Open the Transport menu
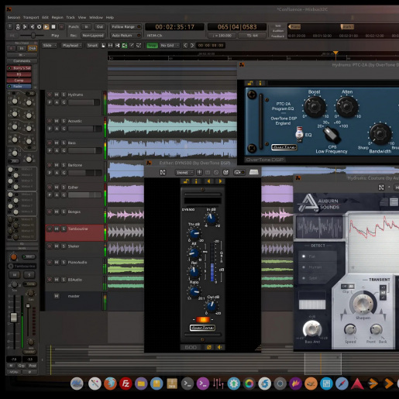This screenshot has width=399, height=399. 31,18
